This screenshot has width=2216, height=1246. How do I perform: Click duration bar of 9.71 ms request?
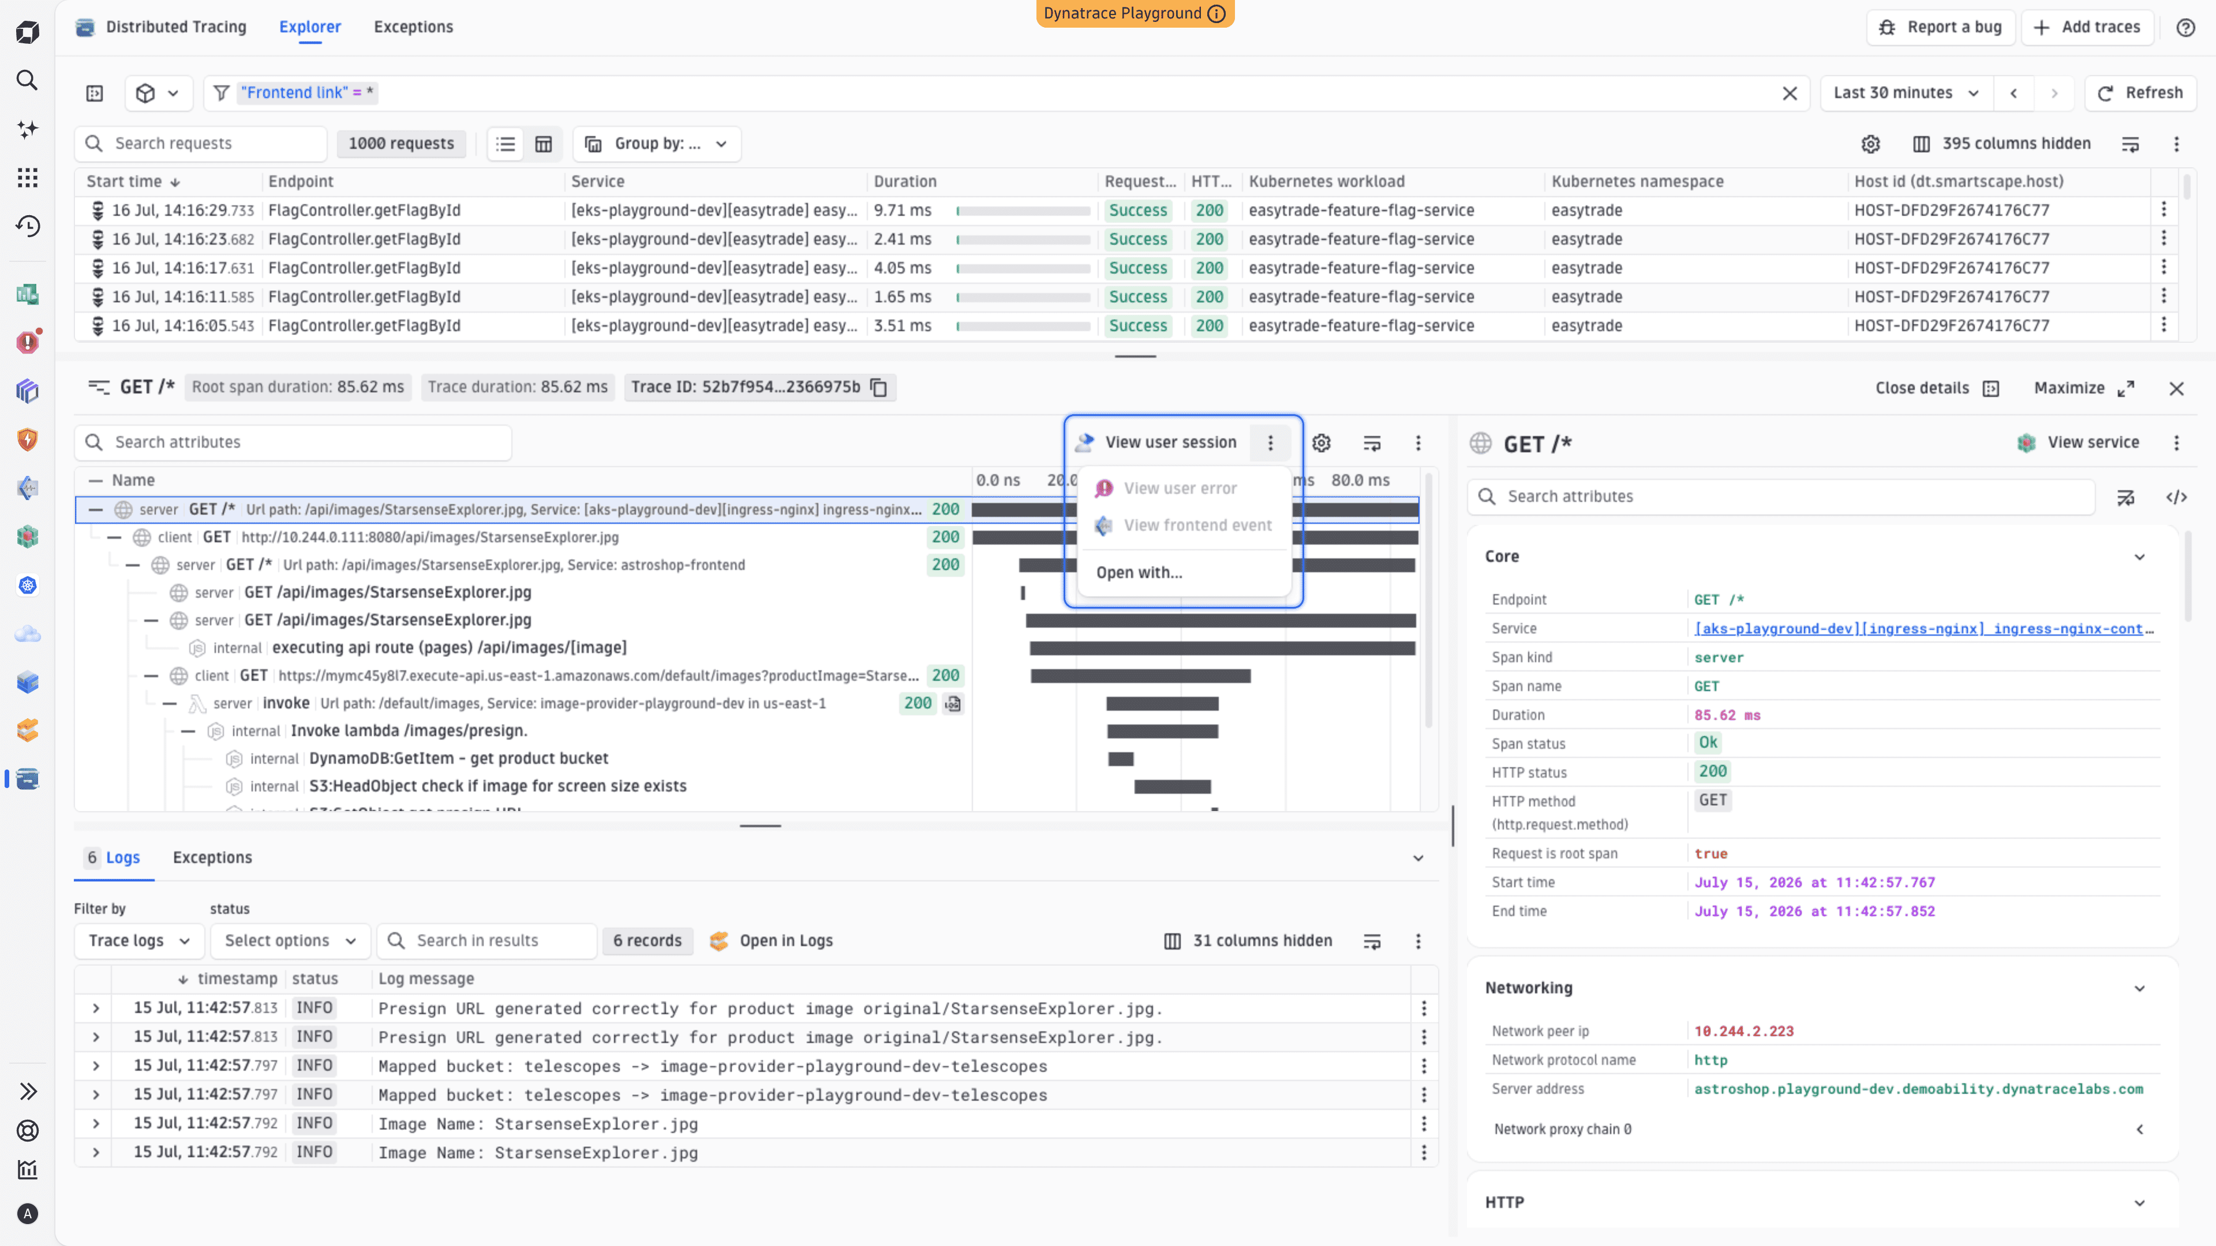pos(1023,211)
